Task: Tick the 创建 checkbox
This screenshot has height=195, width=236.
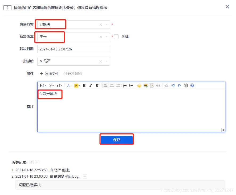Action: (116, 37)
